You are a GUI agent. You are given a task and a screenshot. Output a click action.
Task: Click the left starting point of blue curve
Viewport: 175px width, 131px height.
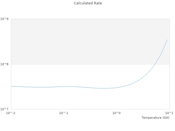coord(11,86)
